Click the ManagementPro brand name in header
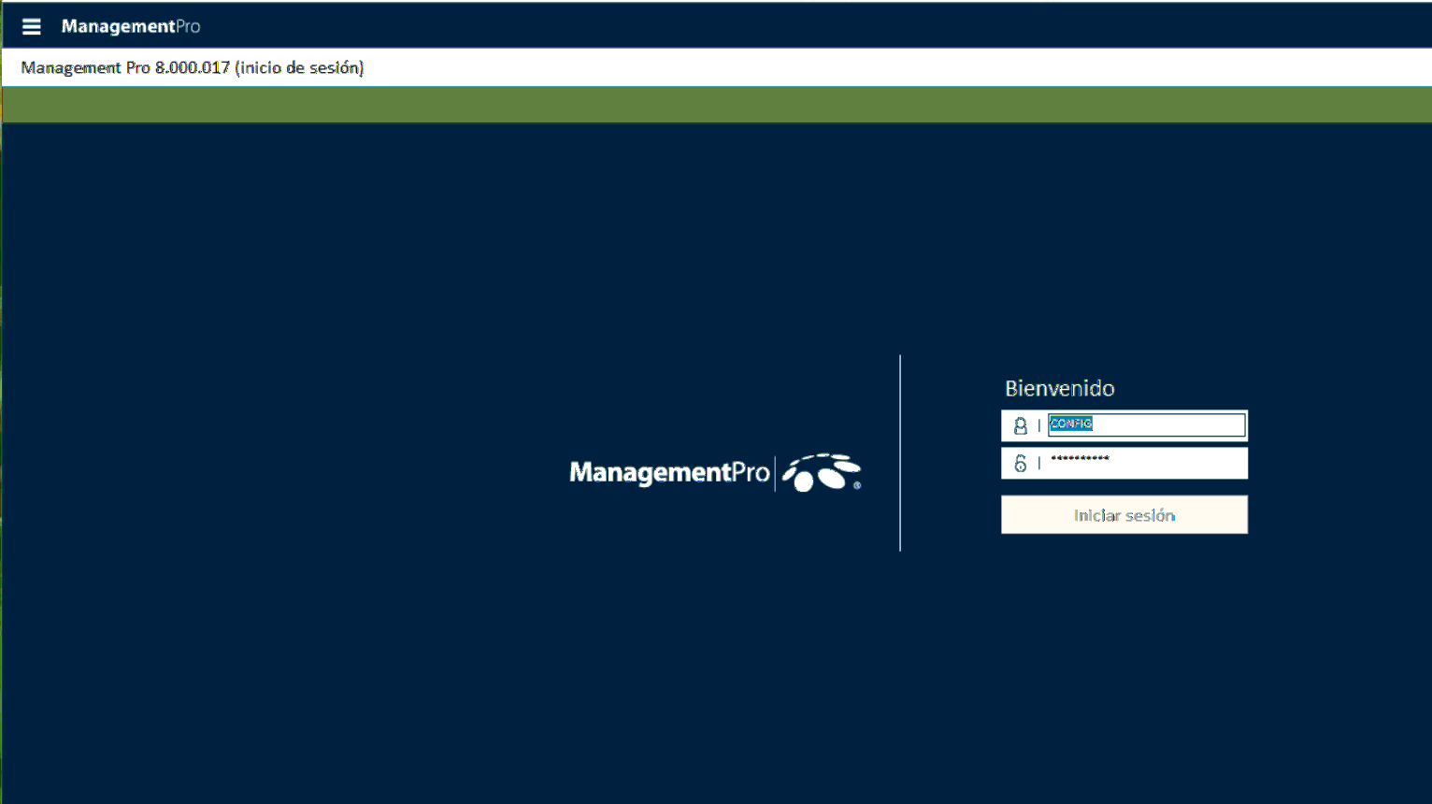The width and height of the screenshot is (1432, 804). [131, 26]
